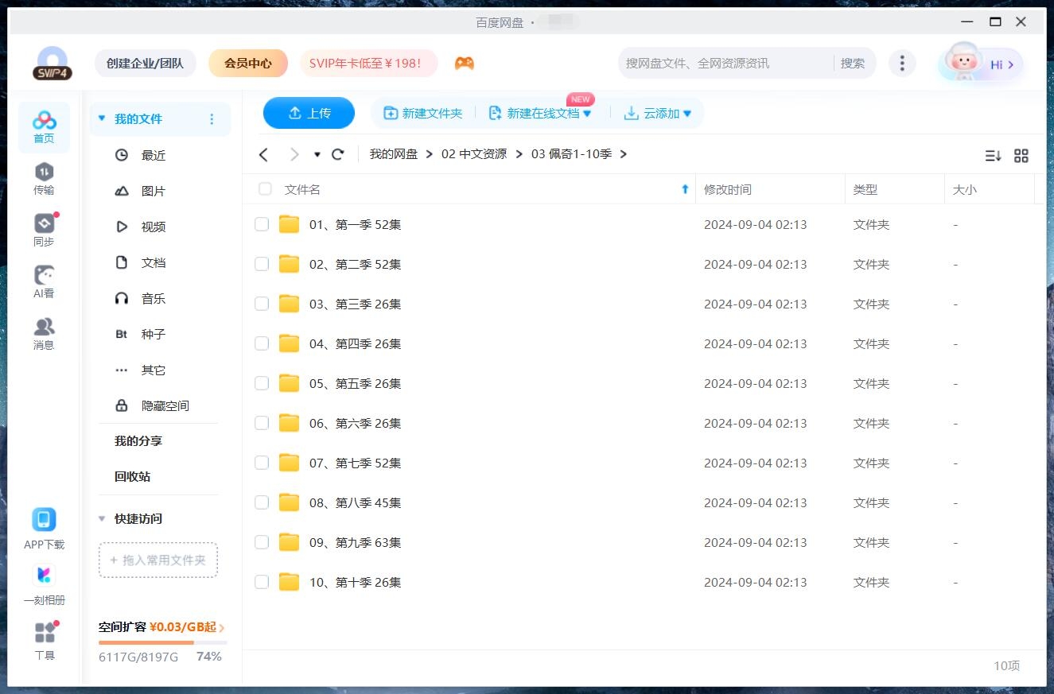Open the AI看 feature
The image size is (1054, 694).
[x=44, y=281]
